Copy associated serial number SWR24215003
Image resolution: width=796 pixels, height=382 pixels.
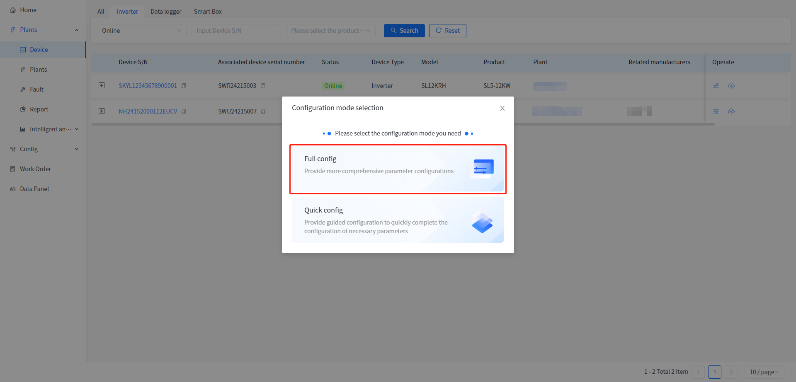[x=263, y=86]
